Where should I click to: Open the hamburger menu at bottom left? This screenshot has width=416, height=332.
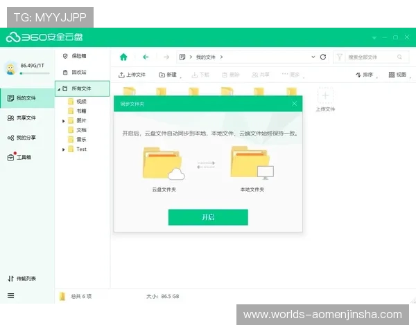pyautogui.click(x=10, y=296)
